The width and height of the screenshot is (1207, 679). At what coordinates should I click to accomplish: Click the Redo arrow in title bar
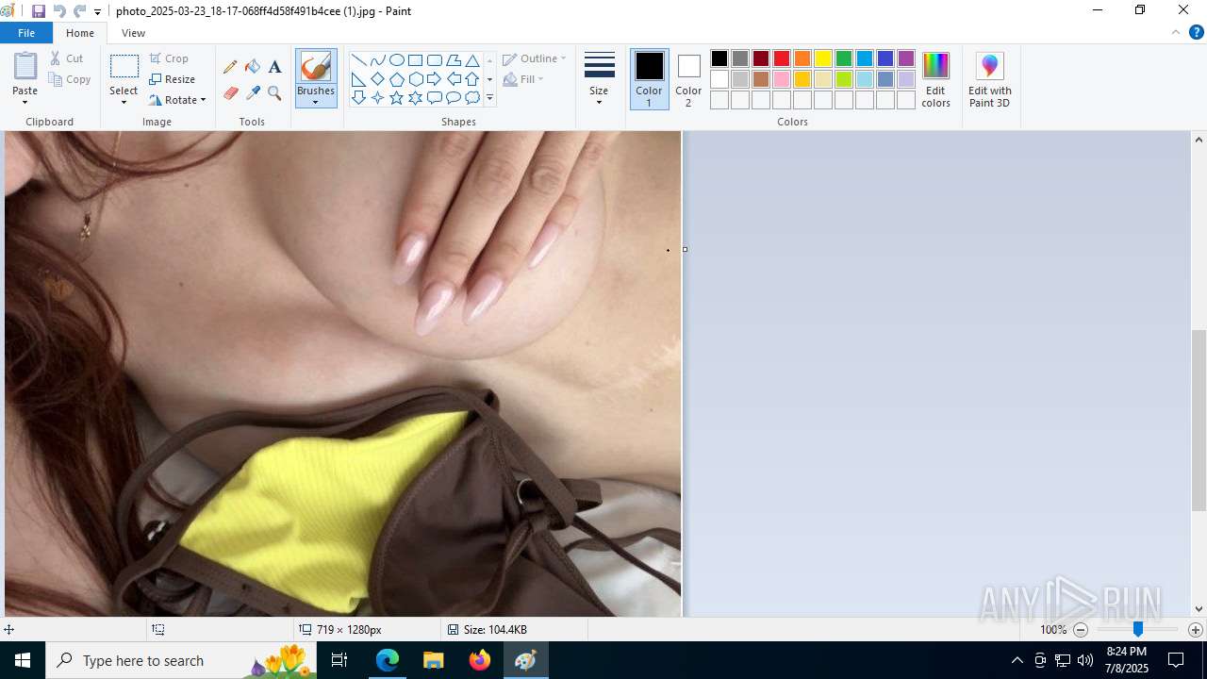tap(80, 11)
